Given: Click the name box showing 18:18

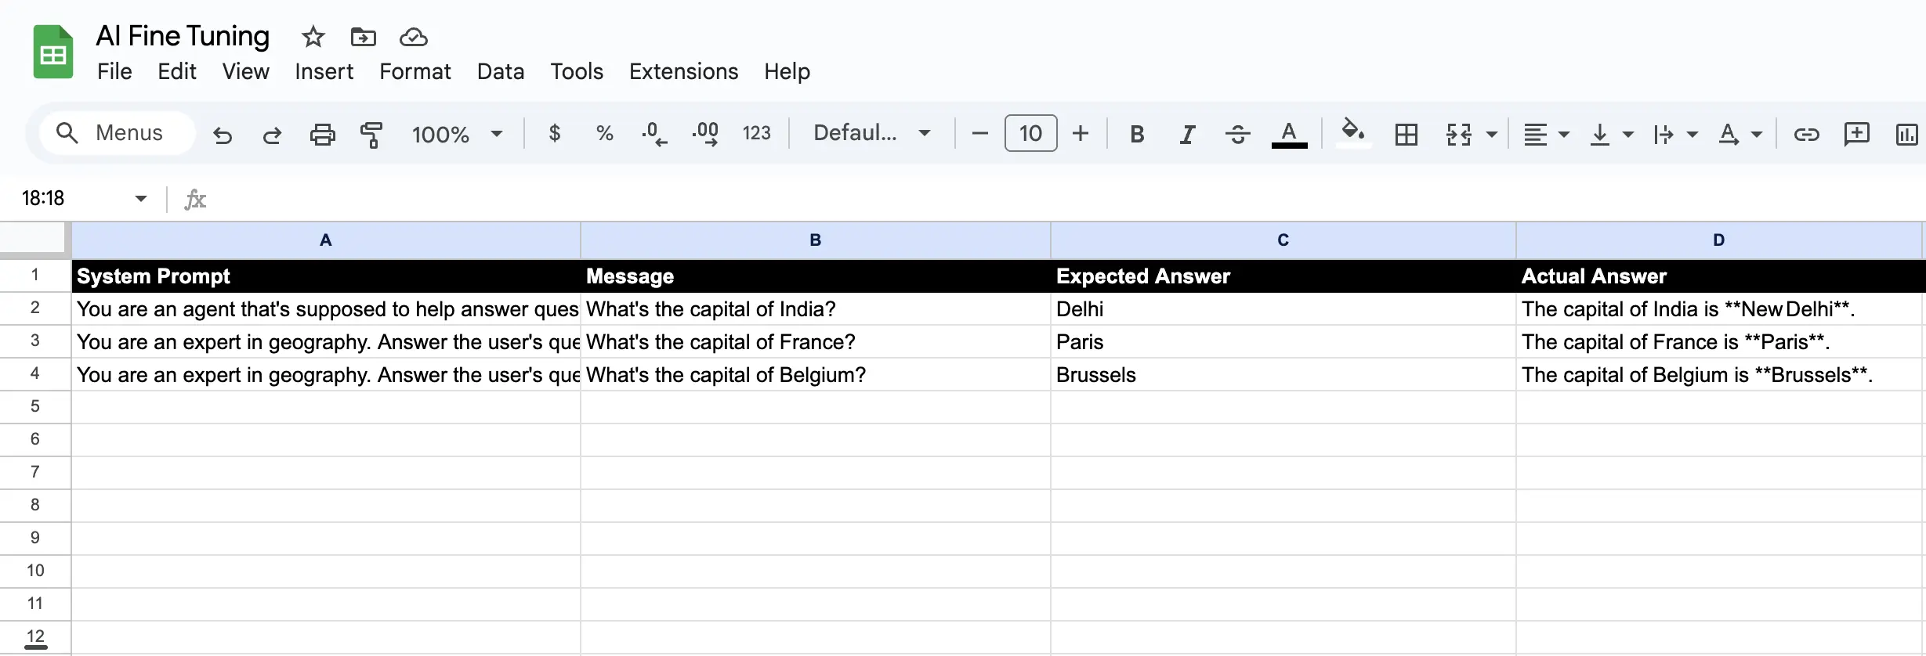Looking at the screenshot, I should [44, 198].
